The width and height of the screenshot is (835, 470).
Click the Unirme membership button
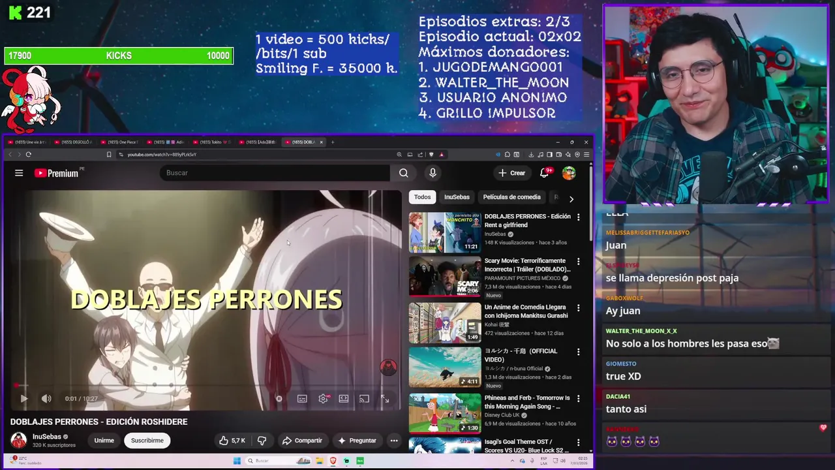pos(104,441)
